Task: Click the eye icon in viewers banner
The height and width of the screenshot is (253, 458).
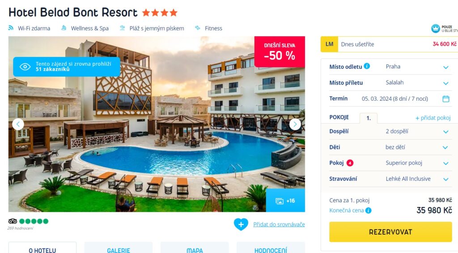Action: pos(25,67)
